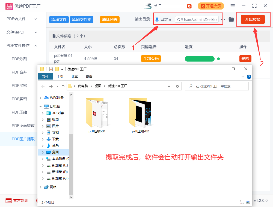This screenshot has width=273, height=207.
Task: Click the 视频 film icon
Action: [49, 120]
